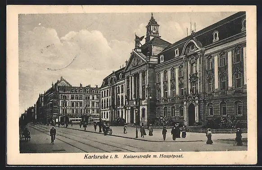
Task: Click the clock tower cupola on the roof
Action: coord(152,27)
